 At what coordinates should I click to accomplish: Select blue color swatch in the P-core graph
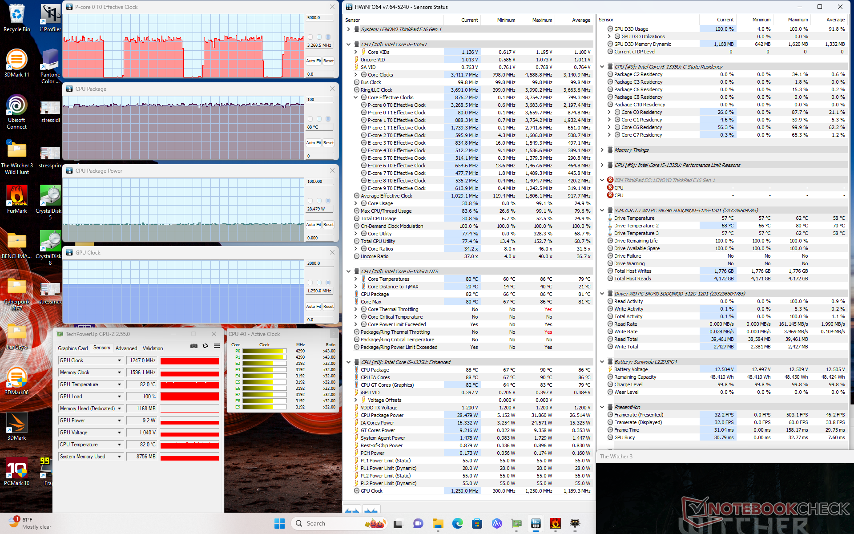[x=328, y=37]
